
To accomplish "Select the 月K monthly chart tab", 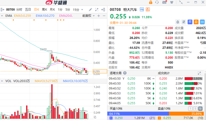I will tap(52, 10).
